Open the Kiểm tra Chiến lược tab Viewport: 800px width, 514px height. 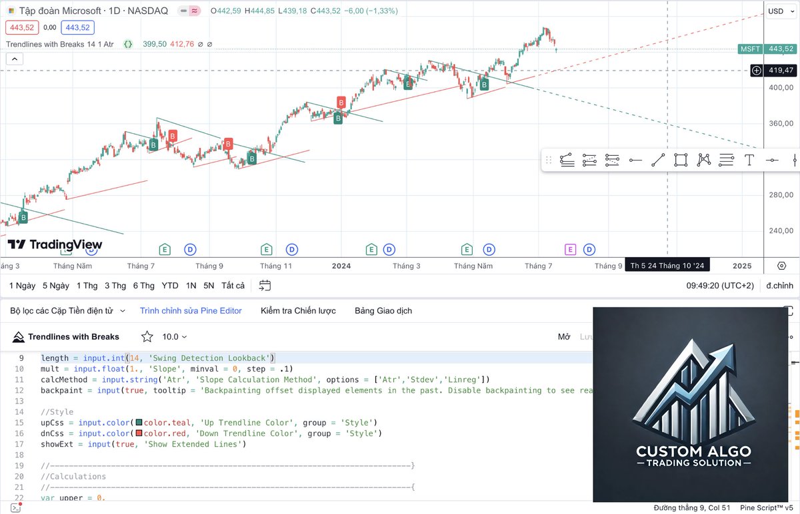pos(298,311)
